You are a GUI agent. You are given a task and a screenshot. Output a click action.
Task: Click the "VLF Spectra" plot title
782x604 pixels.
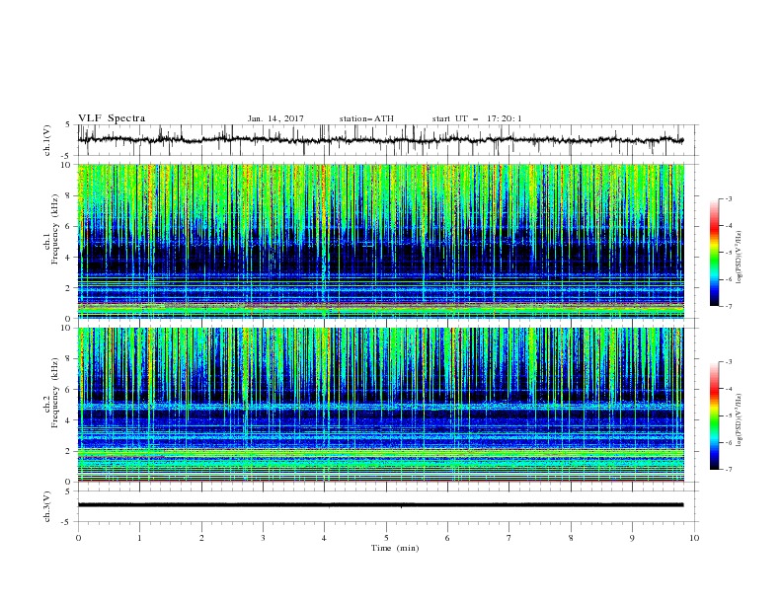pyautogui.click(x=112, y=118)
